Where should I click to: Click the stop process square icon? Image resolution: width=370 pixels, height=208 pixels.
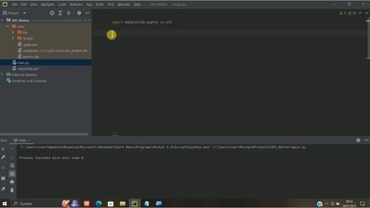(x=3, y=168)
